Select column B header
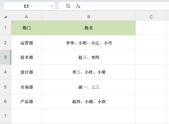 tap(89, 17)
